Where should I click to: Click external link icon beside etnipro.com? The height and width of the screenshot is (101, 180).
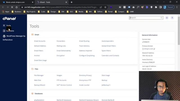point(154,49)
